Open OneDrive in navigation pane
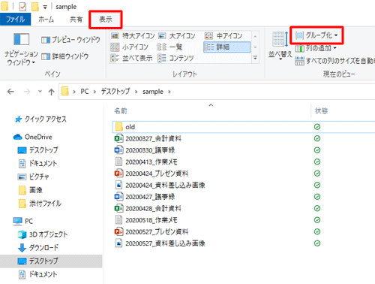This screenshot has height=284, width=375. (32, 137)
